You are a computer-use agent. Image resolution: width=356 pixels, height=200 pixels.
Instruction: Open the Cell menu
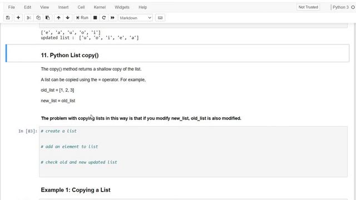[x=81, y=7]
